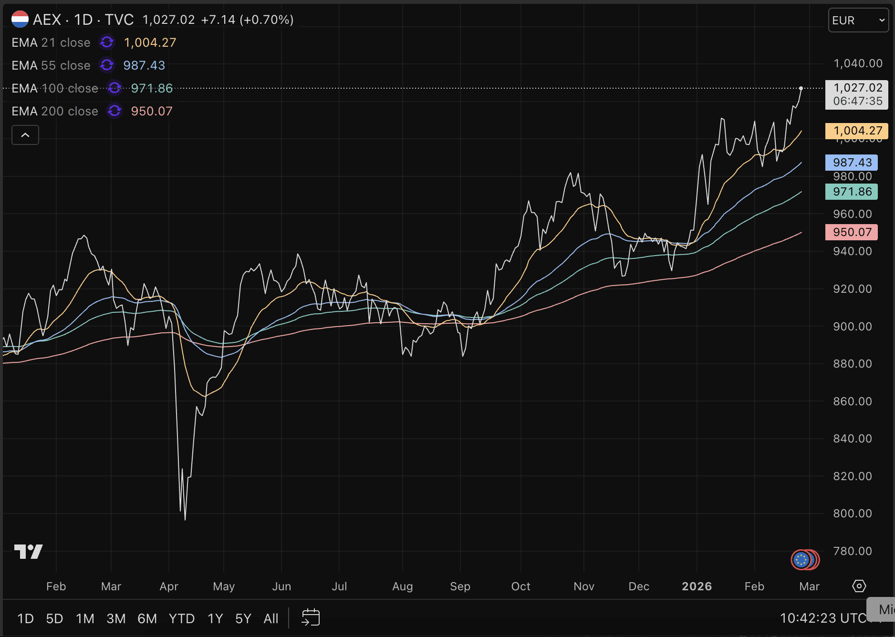Click the EMA 55 refresh indicator icon
This screenshot has height=637, width=895.
107,65
